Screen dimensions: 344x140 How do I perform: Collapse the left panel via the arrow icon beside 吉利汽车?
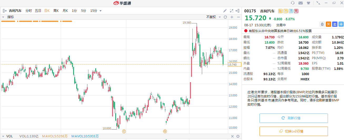(5, 11)
